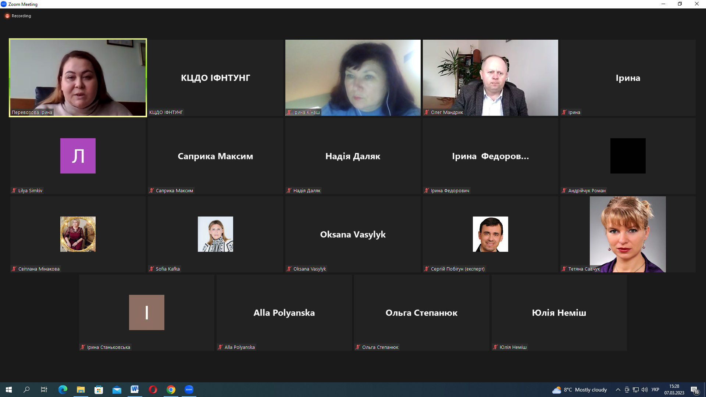Click the Zoom icon on the taskbar
This screenshot has width=706, height=397.
pyautogui.click(x=189, y=390)
